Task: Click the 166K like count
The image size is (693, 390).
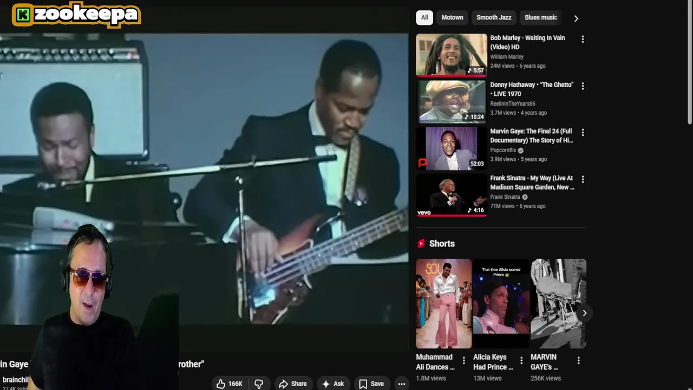Action: click(235, 383)
